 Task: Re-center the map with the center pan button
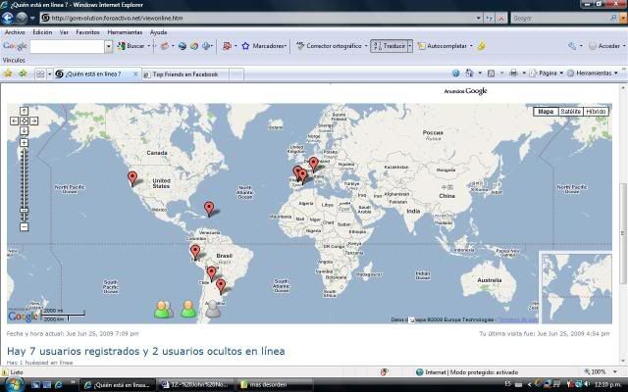[24, 121]
